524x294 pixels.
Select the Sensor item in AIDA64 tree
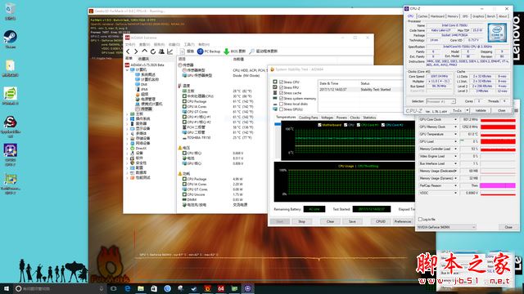143,109
